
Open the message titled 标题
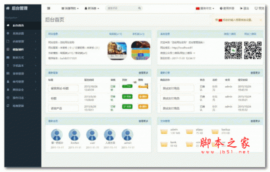pyautogui.click(x=63, y=99)
